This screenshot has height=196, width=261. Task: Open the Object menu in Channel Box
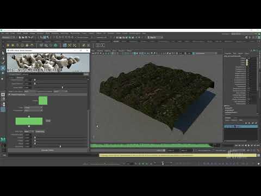point(240,53)
